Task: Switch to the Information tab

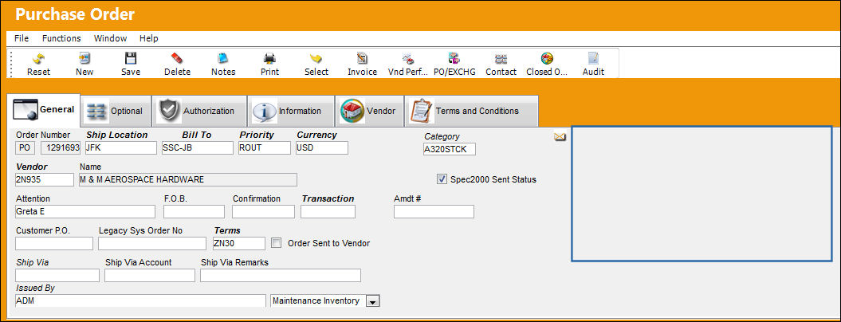Action: pos(291,111)
